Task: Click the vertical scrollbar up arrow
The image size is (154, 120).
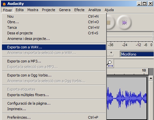Action: point(151,78)
